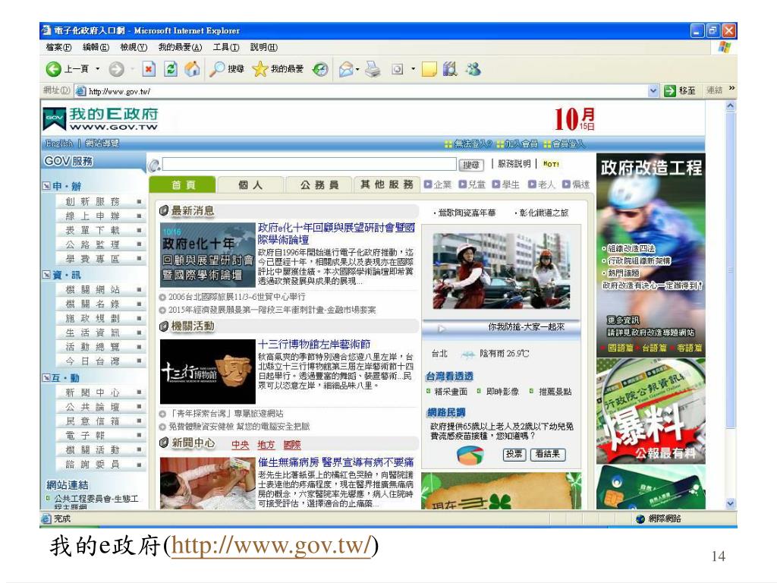Select the 首頁 tab
This screenshot has height=583, width=777.
[x=183, y=185]
